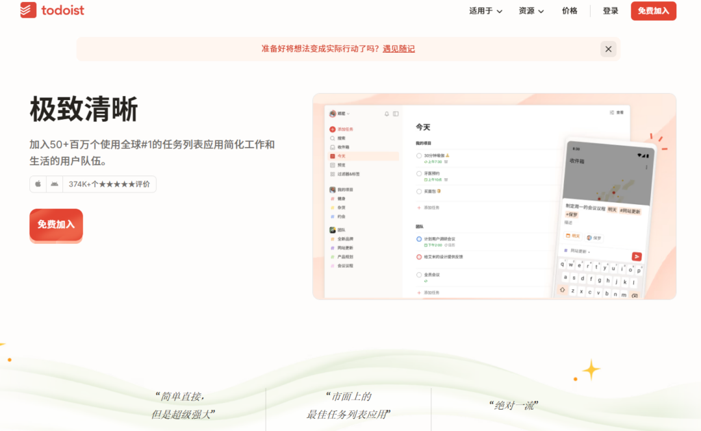
Task: Click the top-right 免费加入 button
Action: [x=653, y=11]
